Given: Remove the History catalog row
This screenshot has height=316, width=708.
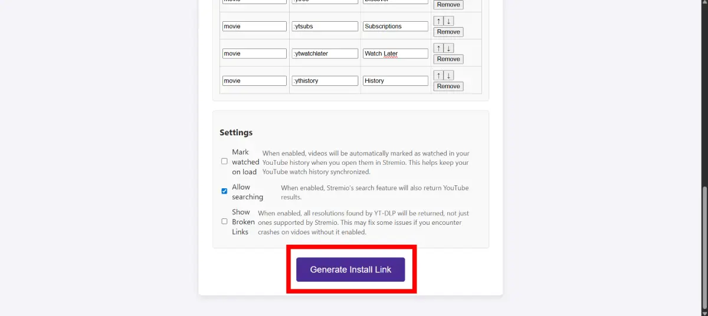Looking at the screenshot, I should 448,86.
